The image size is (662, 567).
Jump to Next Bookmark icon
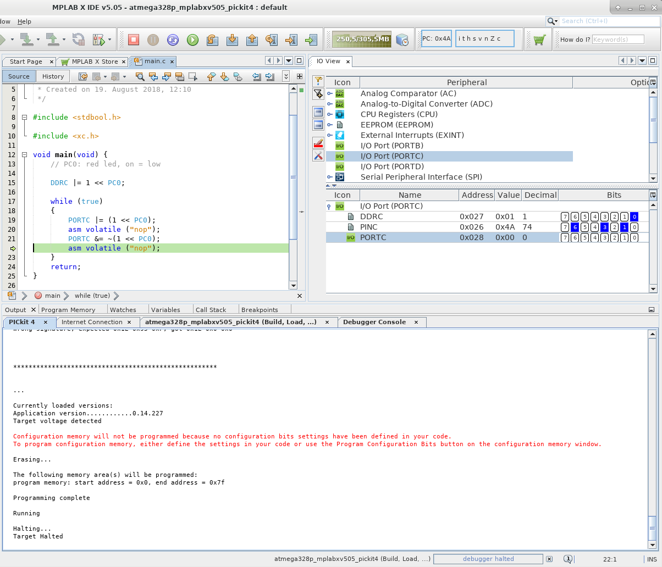[224, 76]
